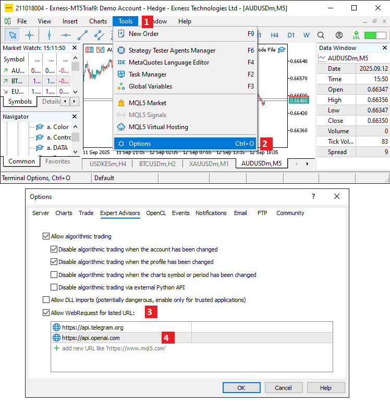Open the Insert menu

(x=70, y=21)
